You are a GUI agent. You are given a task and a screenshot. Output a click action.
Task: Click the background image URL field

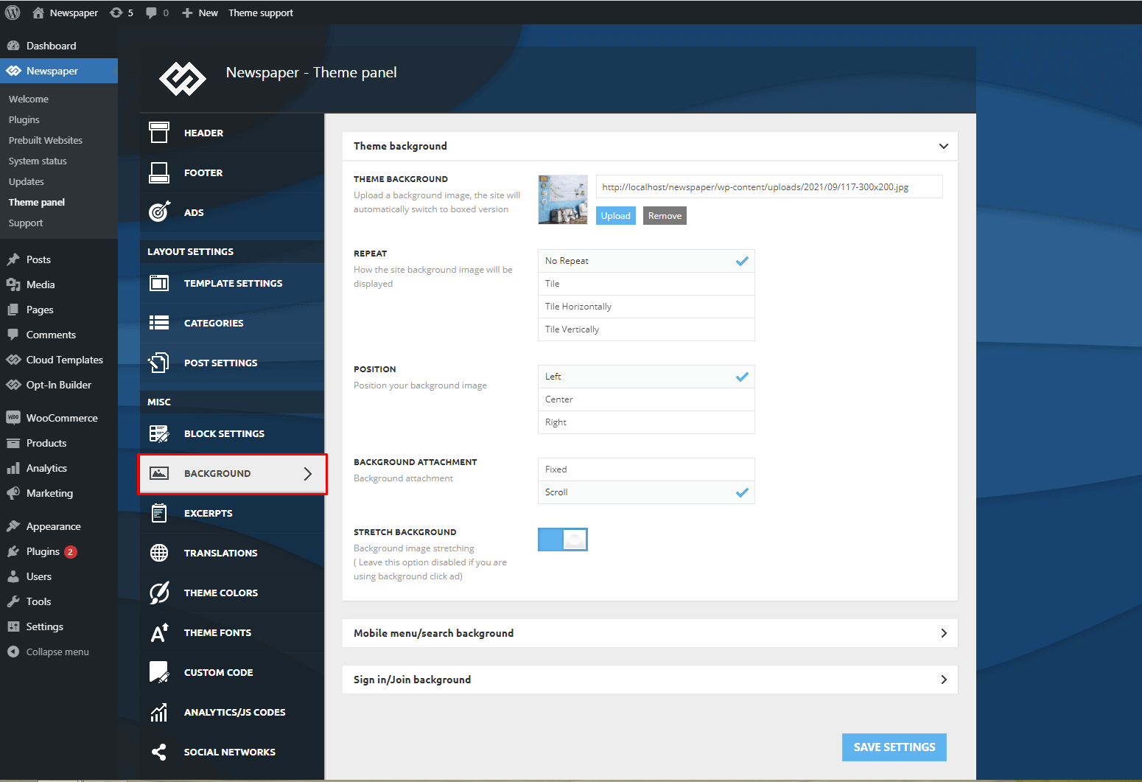(769, 186)
